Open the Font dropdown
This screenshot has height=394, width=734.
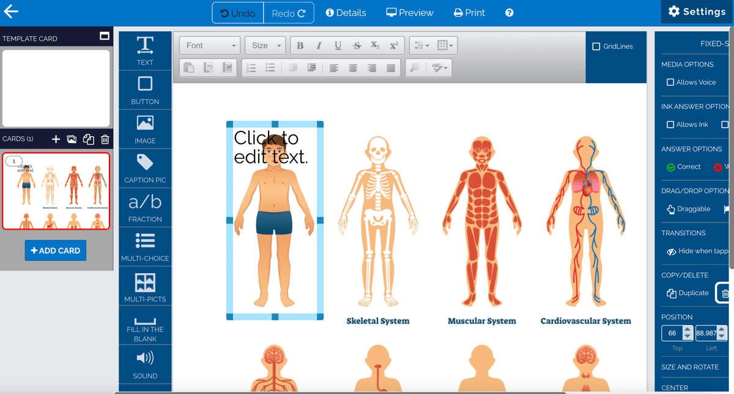210,45
